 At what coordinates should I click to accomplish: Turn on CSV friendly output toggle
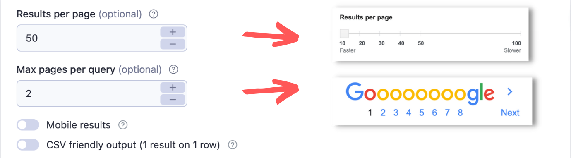click(x=28, y=145)
